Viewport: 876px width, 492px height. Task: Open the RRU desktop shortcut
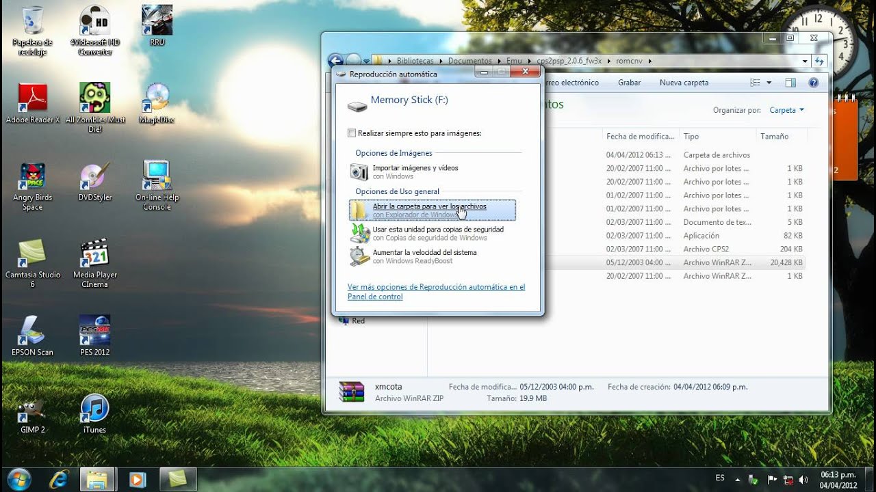pos(157,26)
